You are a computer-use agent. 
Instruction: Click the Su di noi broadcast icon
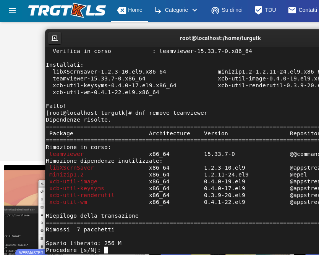(215, 10)
